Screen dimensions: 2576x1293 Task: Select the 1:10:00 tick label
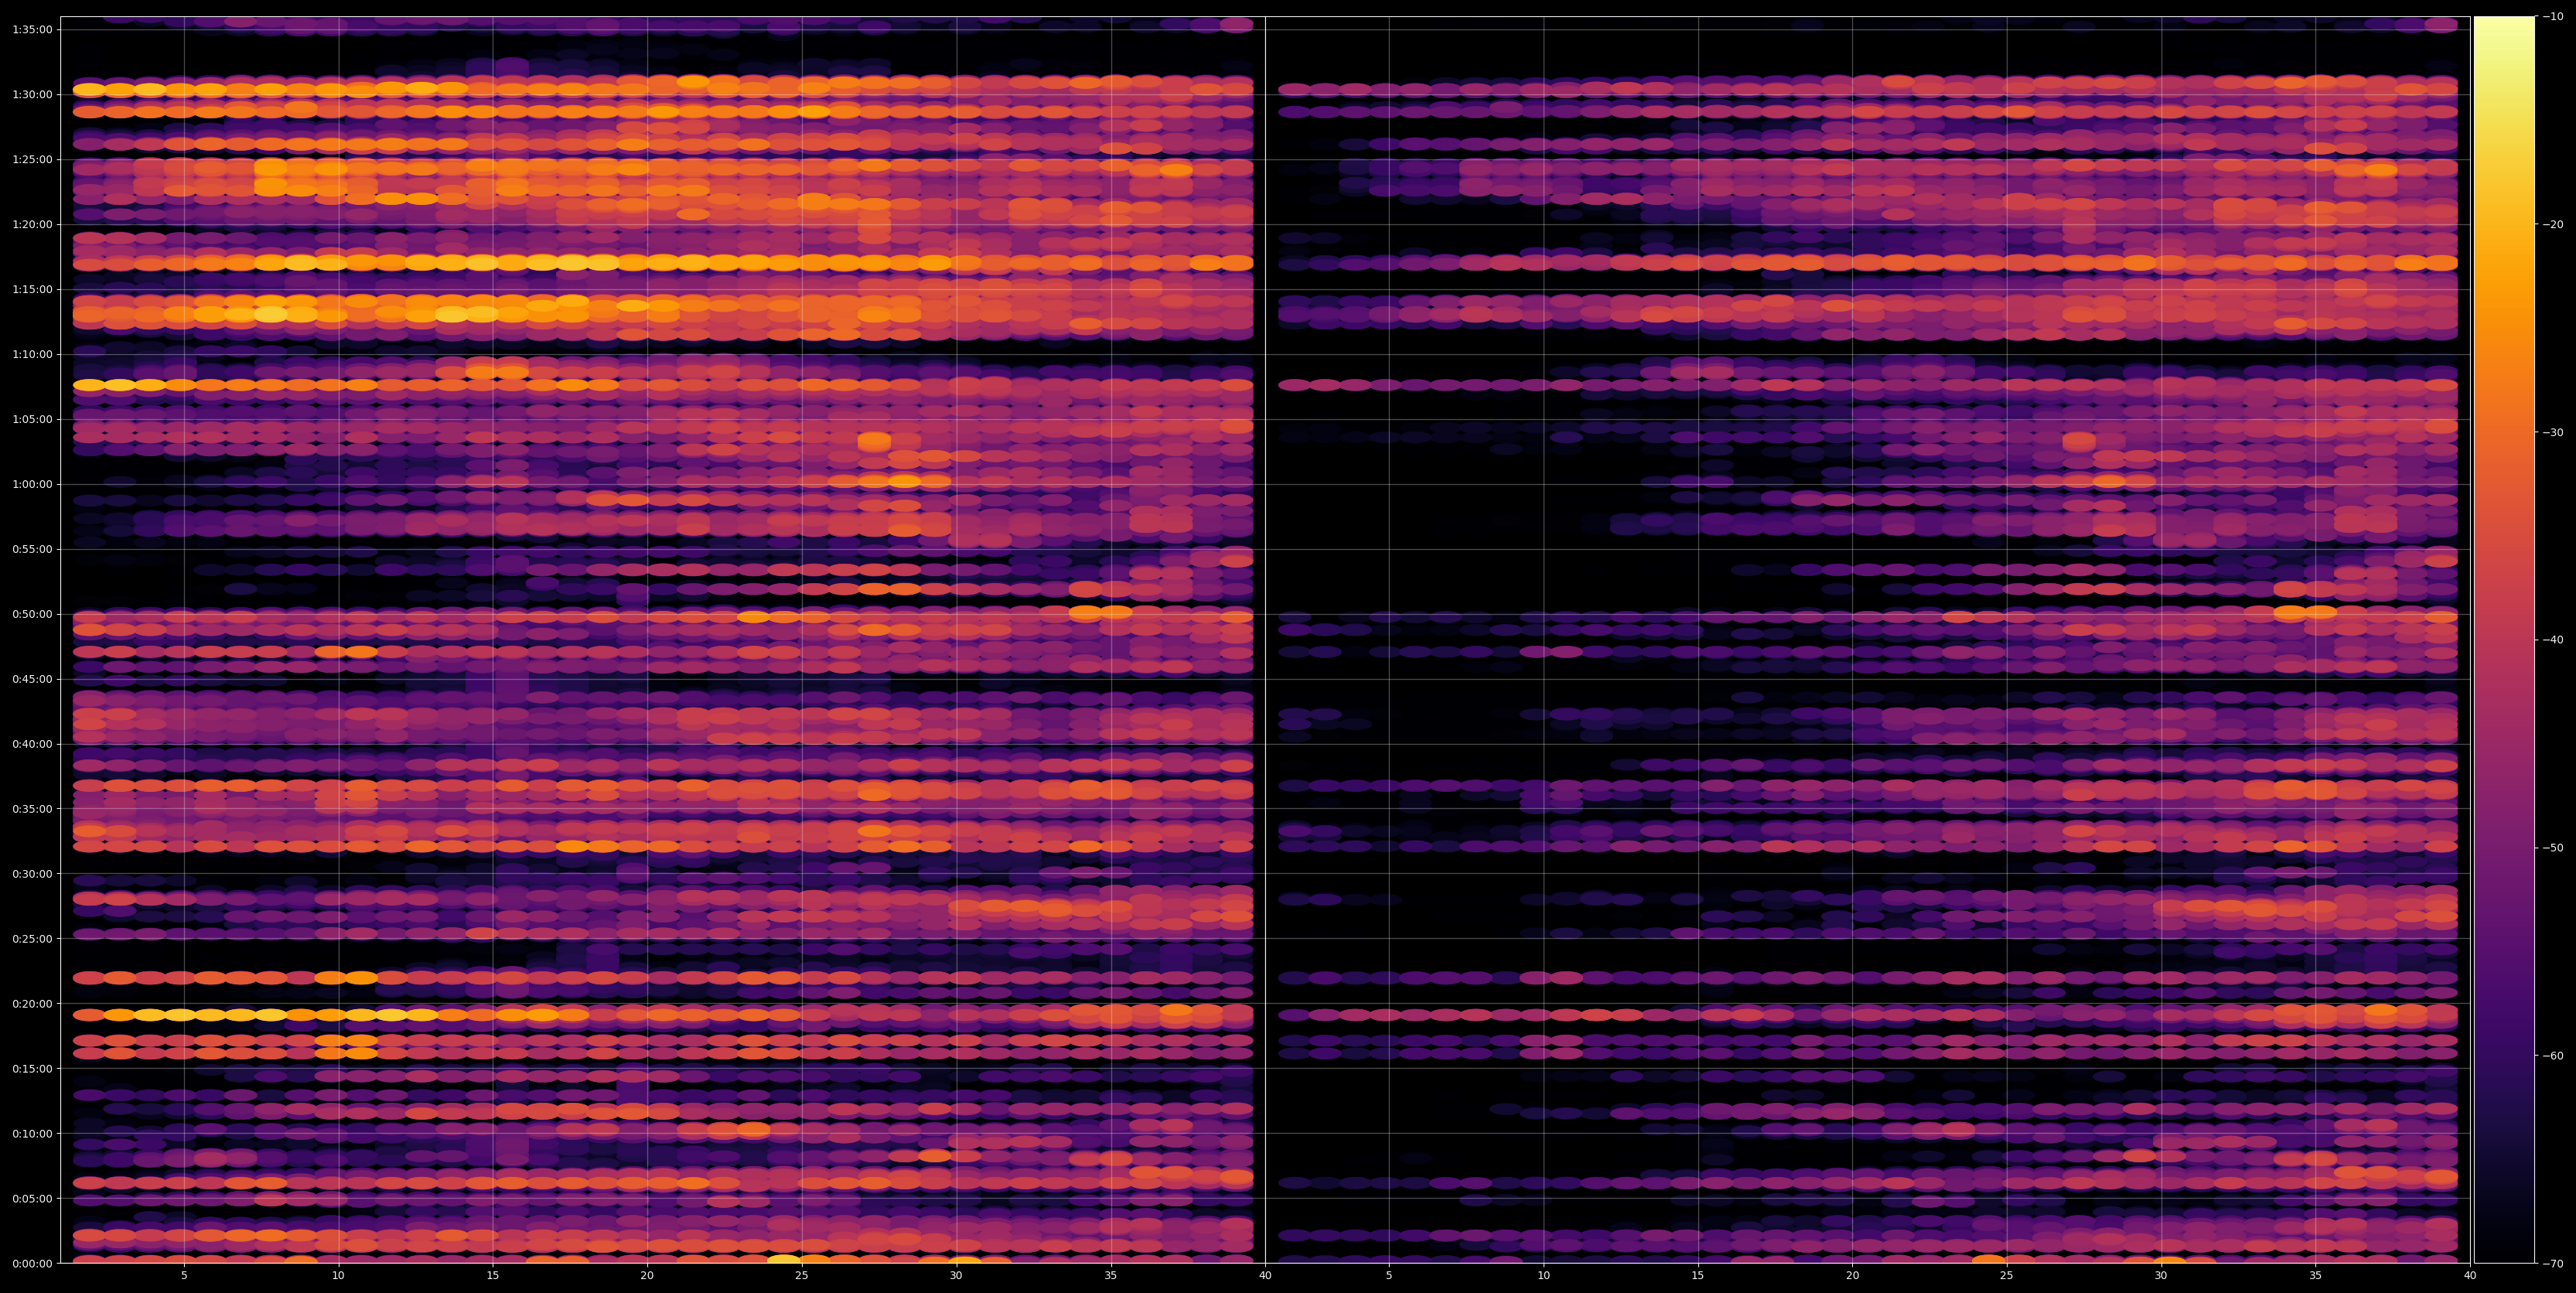click(x=32, y=354)
